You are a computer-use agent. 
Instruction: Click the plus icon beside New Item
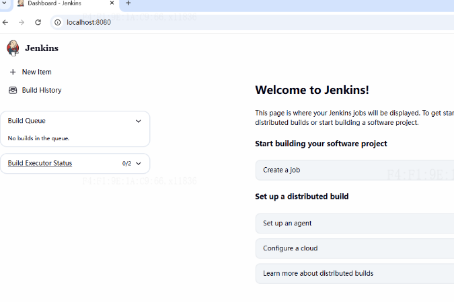(13, 72)
